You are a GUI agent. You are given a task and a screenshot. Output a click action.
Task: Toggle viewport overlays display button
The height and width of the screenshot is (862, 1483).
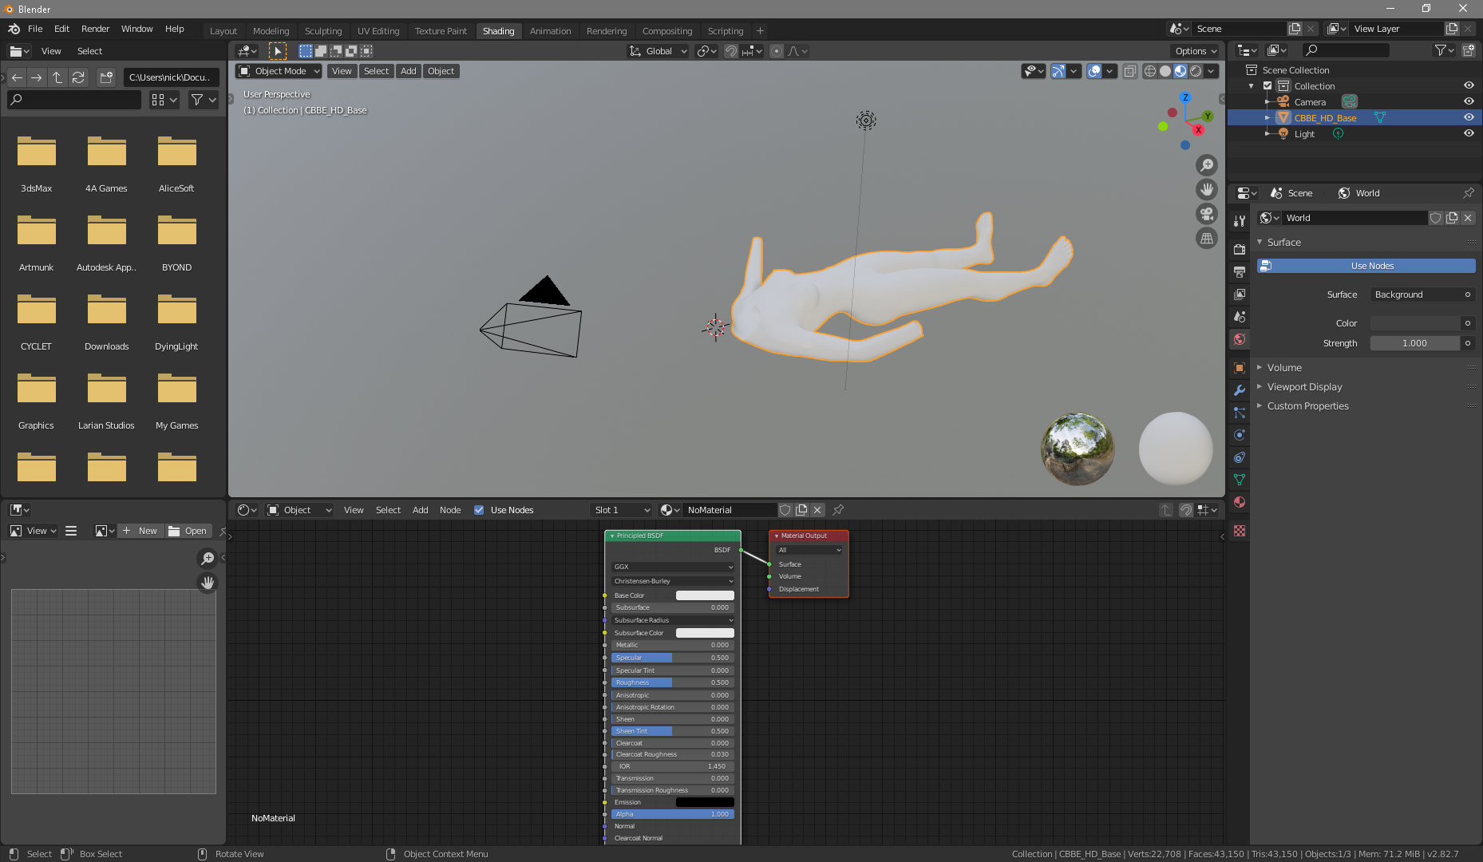pyautogui.click(x=1094, y=71)
